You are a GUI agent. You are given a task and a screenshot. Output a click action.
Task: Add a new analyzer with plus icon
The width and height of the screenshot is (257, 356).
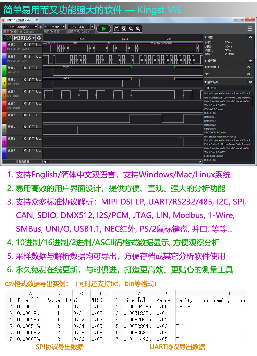pyautogui.click(x=250, y=61)
